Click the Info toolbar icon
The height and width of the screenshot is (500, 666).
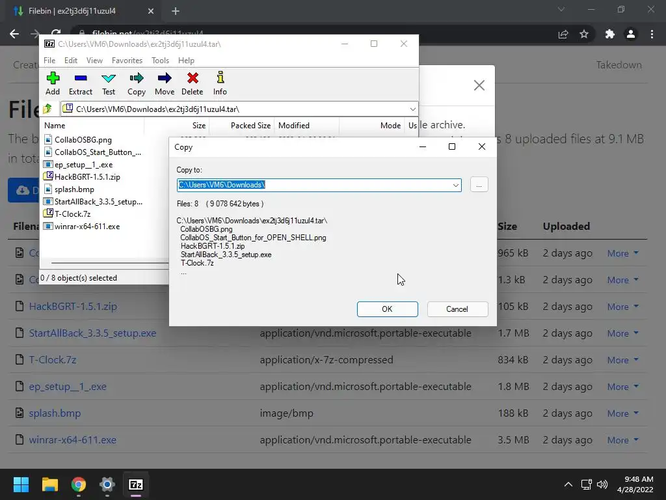(220, 83)
